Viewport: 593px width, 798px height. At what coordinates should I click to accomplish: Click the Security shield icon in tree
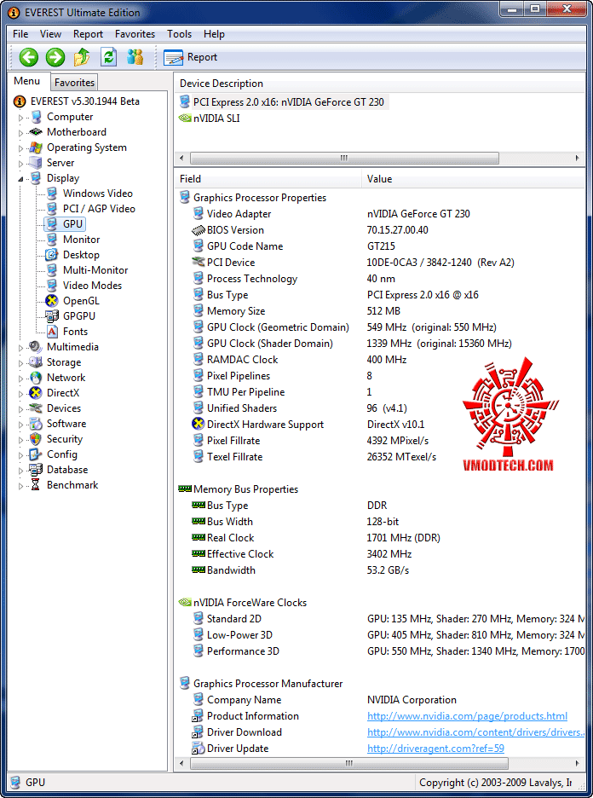point(36,439)
